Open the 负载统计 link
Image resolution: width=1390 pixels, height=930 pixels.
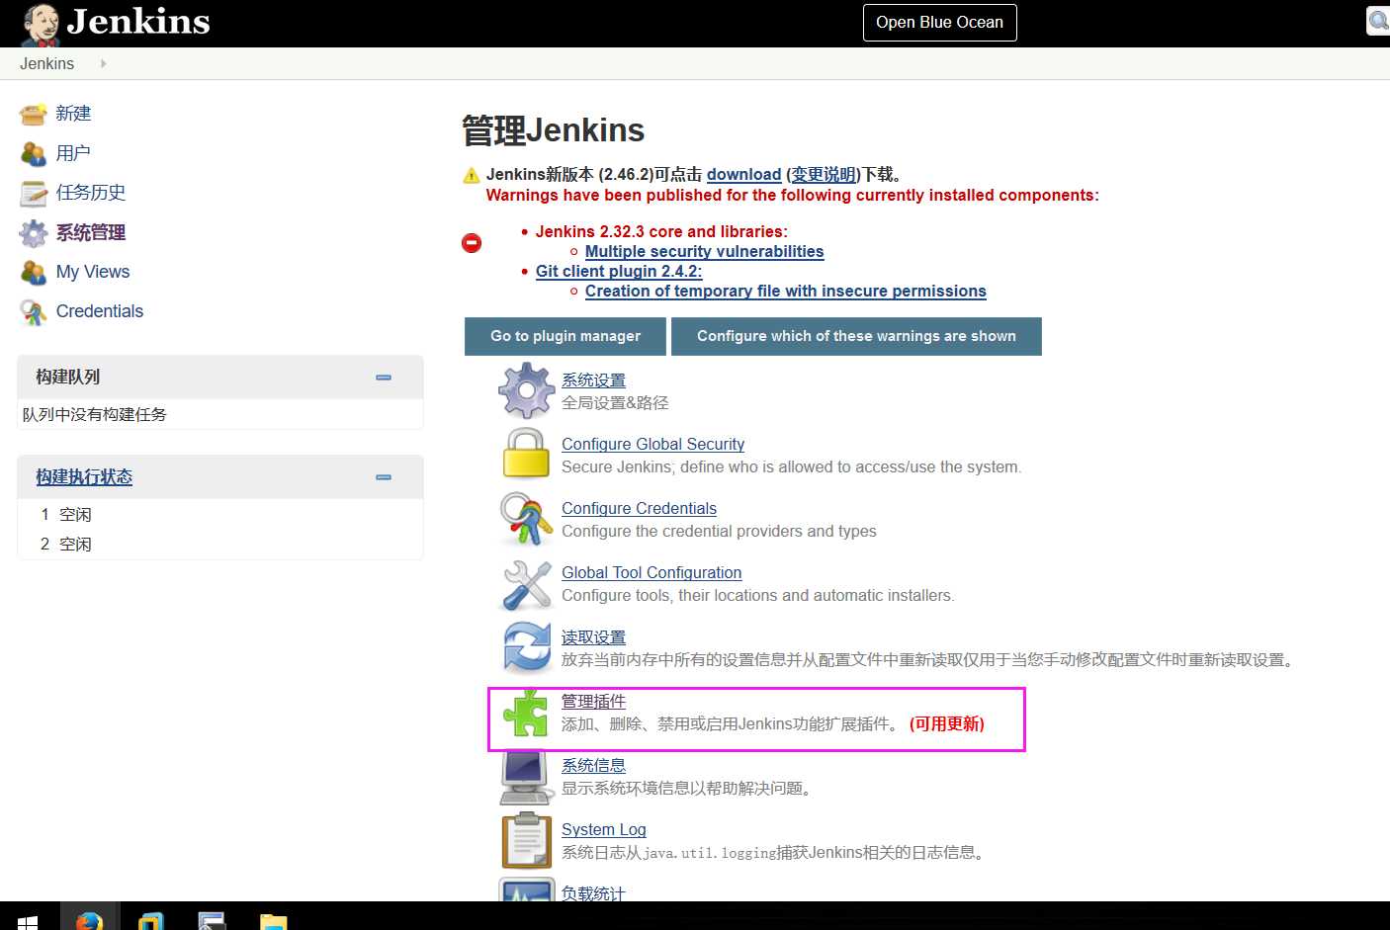pos(593,893)
